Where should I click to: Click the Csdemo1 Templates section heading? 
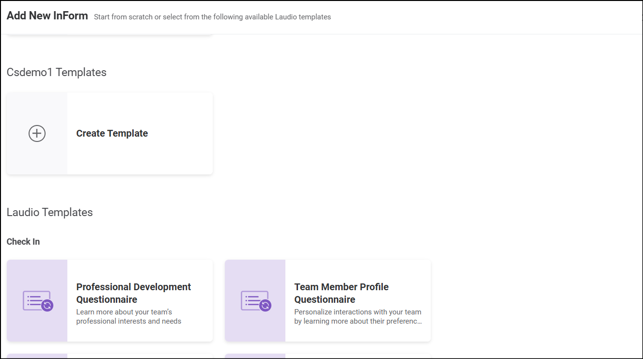pyautogui.click(x=57, y=72)
